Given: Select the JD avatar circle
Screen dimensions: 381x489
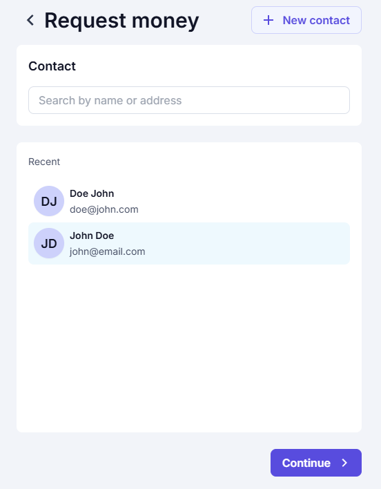Looking at the screenshot, I should coord(49,243).
